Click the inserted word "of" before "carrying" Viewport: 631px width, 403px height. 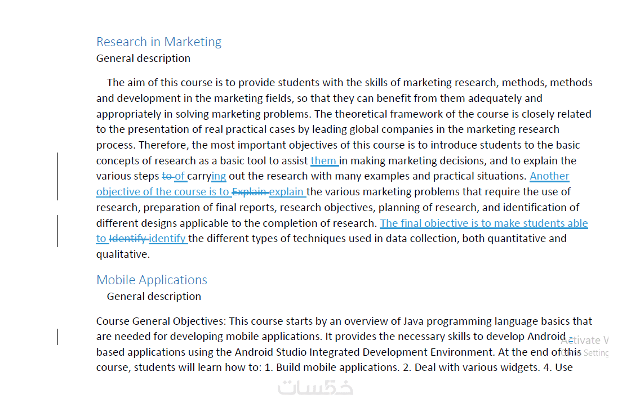[x=180, y=176]
